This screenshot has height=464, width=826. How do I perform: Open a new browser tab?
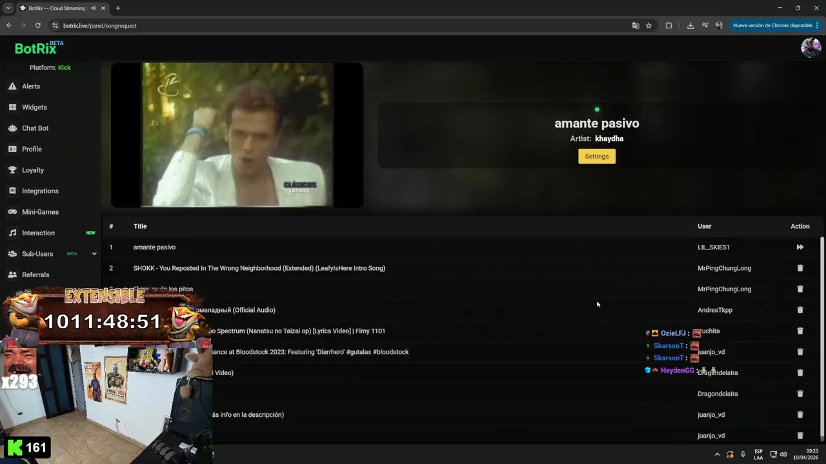(x=117, y=8)
